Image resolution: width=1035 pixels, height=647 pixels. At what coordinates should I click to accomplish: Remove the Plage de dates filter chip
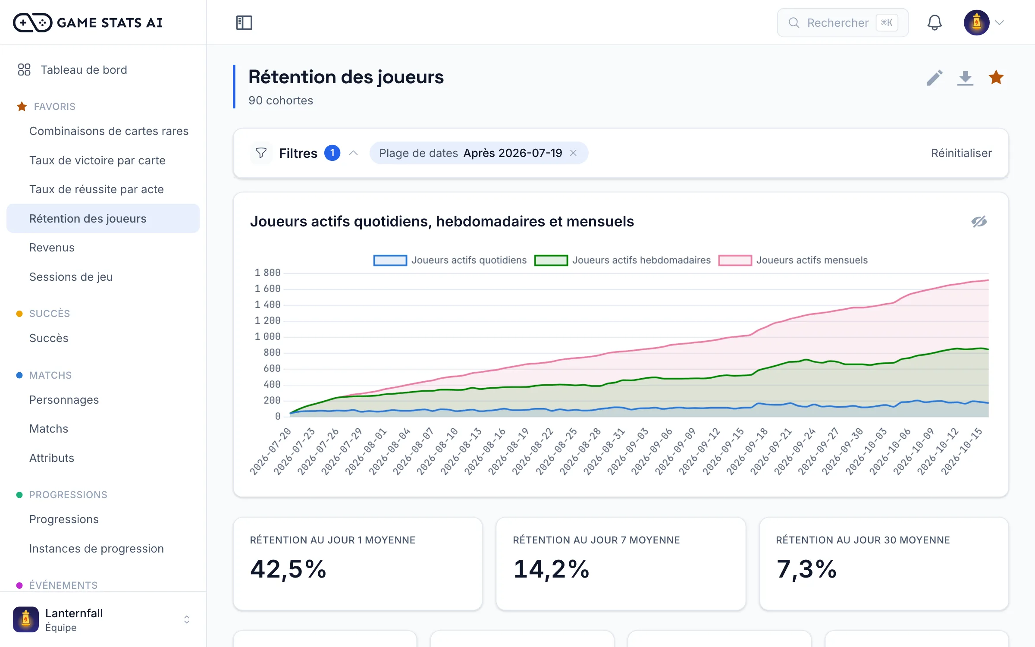click(573, 153)
